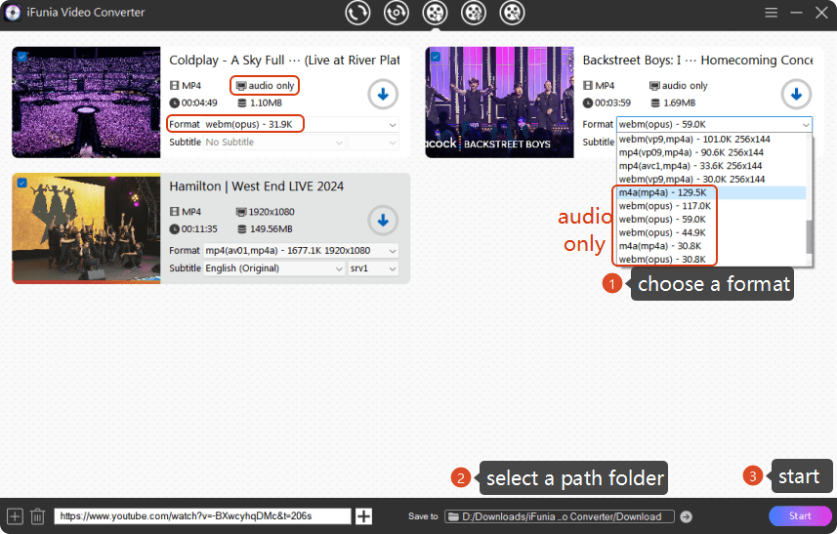Image resolution: width=837 pixels, height=534 pixels.
Task: Select the film reel download tab icon
Action: (434, 13)
